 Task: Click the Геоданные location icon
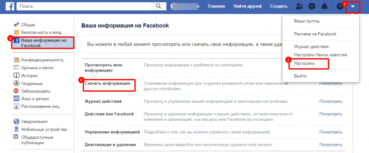point(16,83)
